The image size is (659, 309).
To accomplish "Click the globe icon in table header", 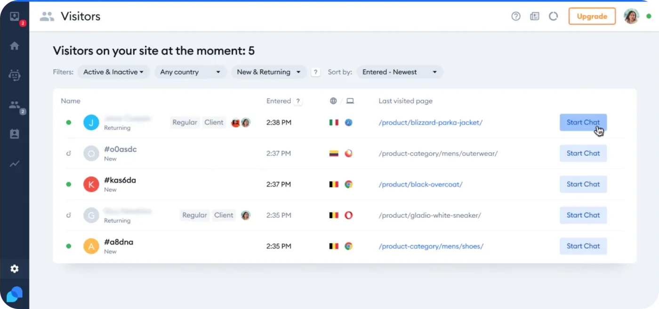I will click(333, 100).
